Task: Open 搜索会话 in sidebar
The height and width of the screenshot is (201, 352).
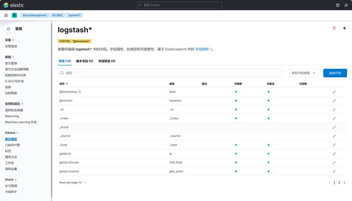Action: pyautogui.click(x=11, y=157)
